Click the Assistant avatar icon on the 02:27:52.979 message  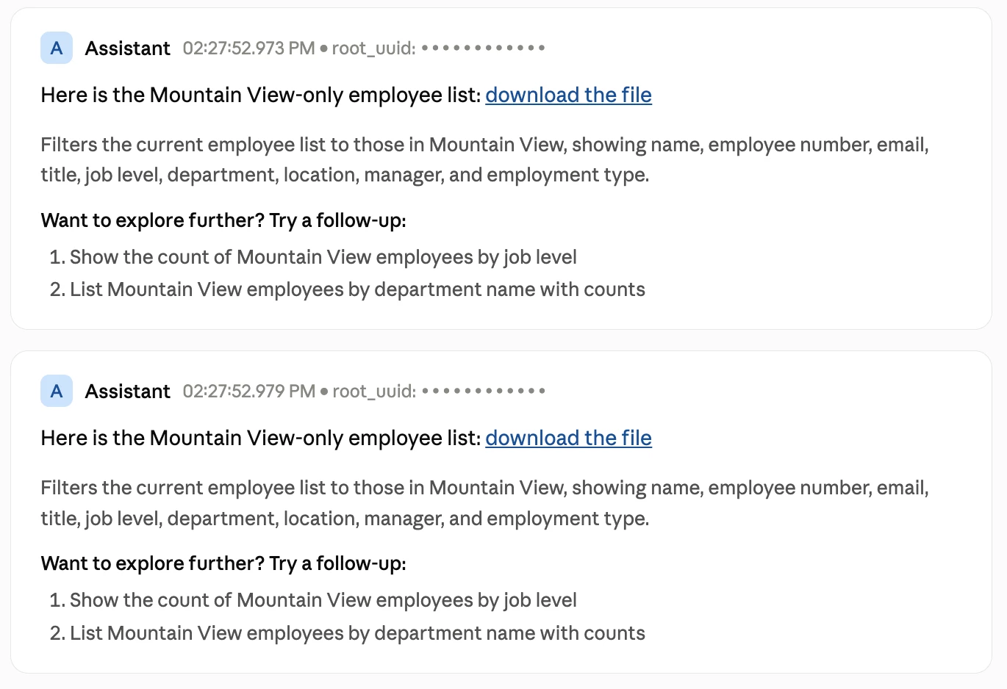tap(57, 392)
